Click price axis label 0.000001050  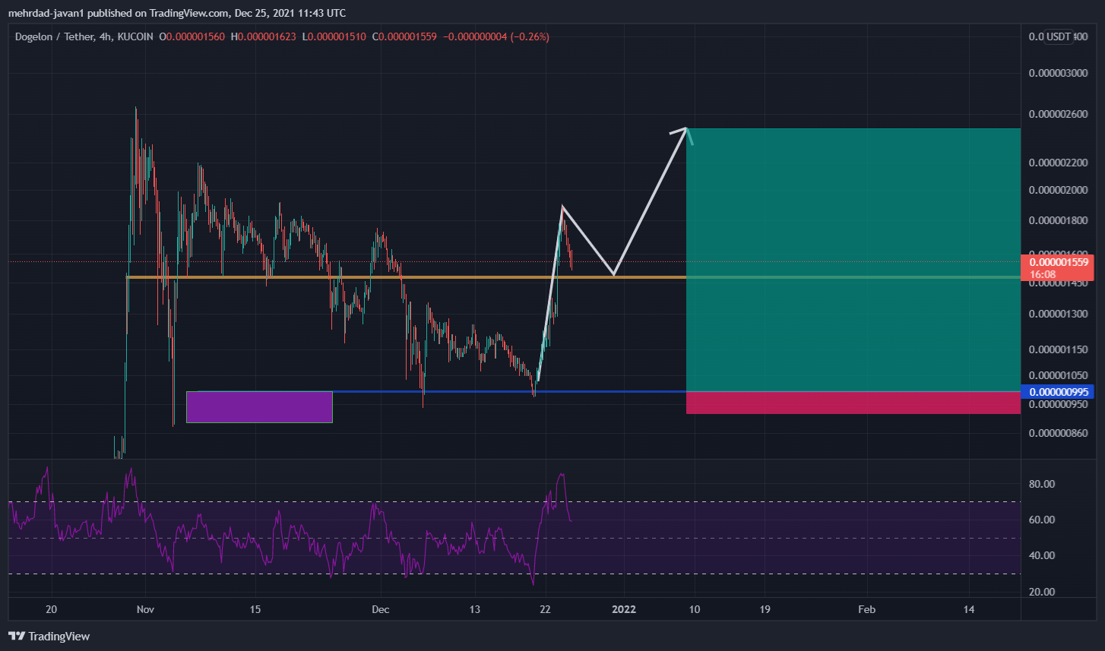[x=1059, y=375]
